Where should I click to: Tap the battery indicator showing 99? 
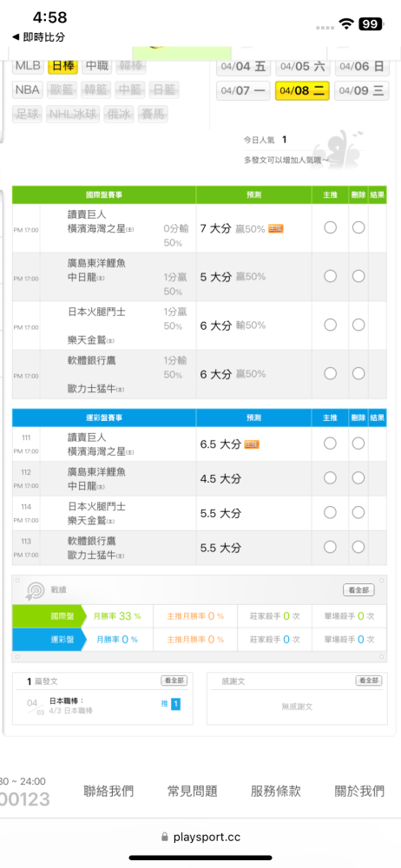tap(370, 23)
